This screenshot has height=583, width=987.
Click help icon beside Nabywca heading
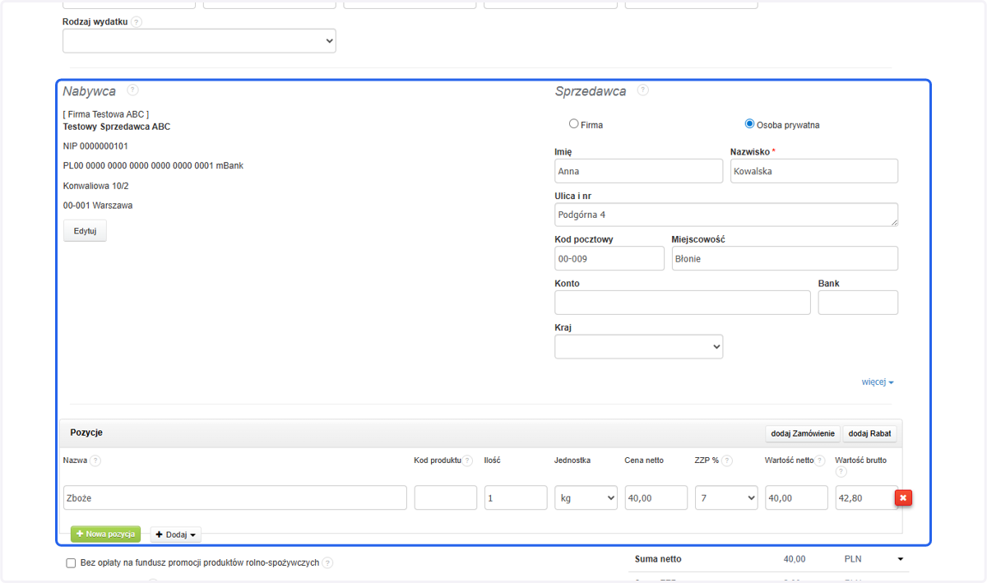tap(132, 90)
